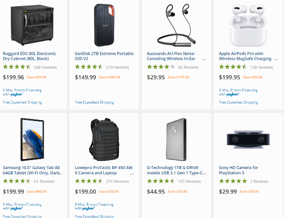Click the Sony HD Camera for PlayStation 5 title

238,170
